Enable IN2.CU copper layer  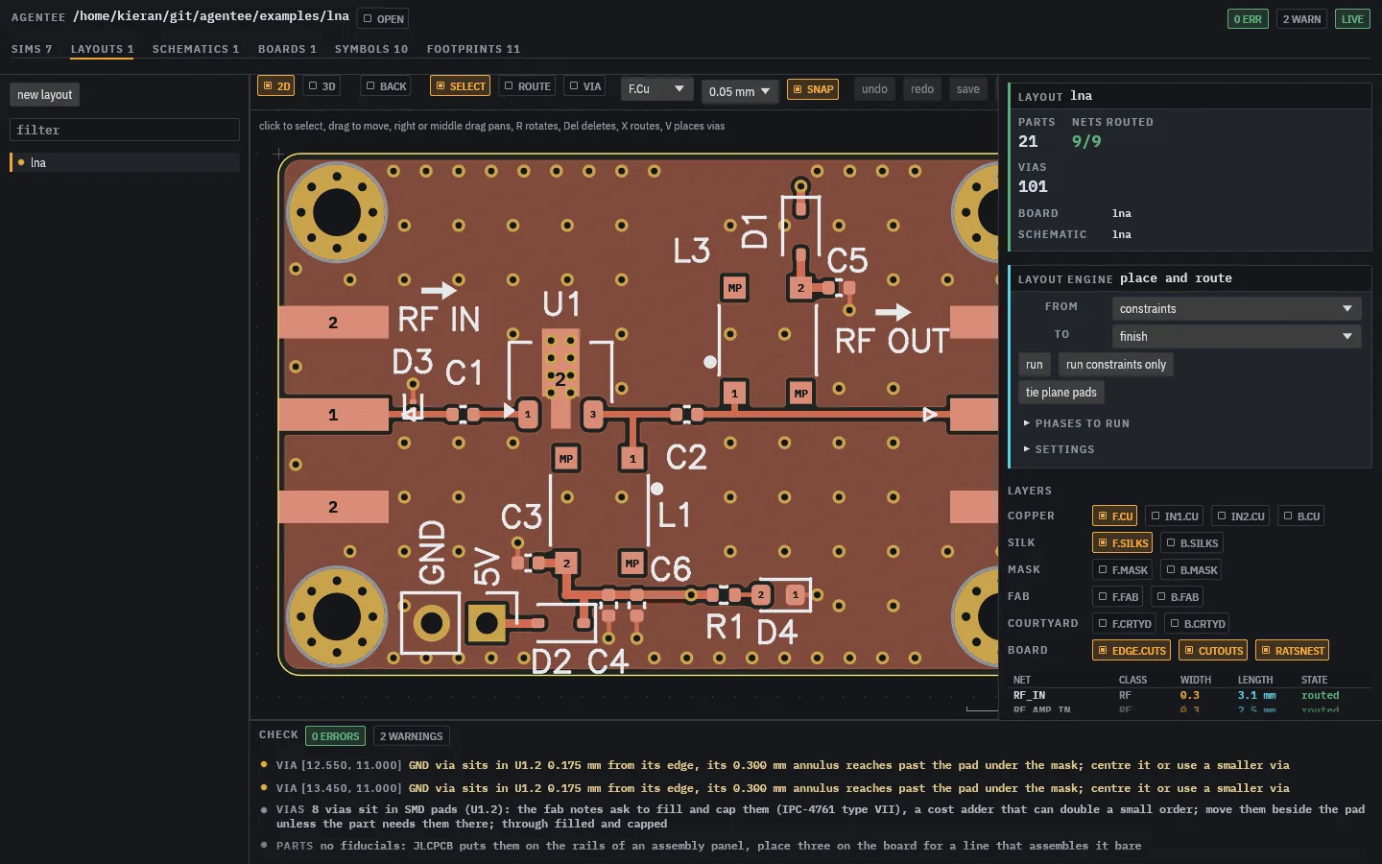[x=1241, y=516]
